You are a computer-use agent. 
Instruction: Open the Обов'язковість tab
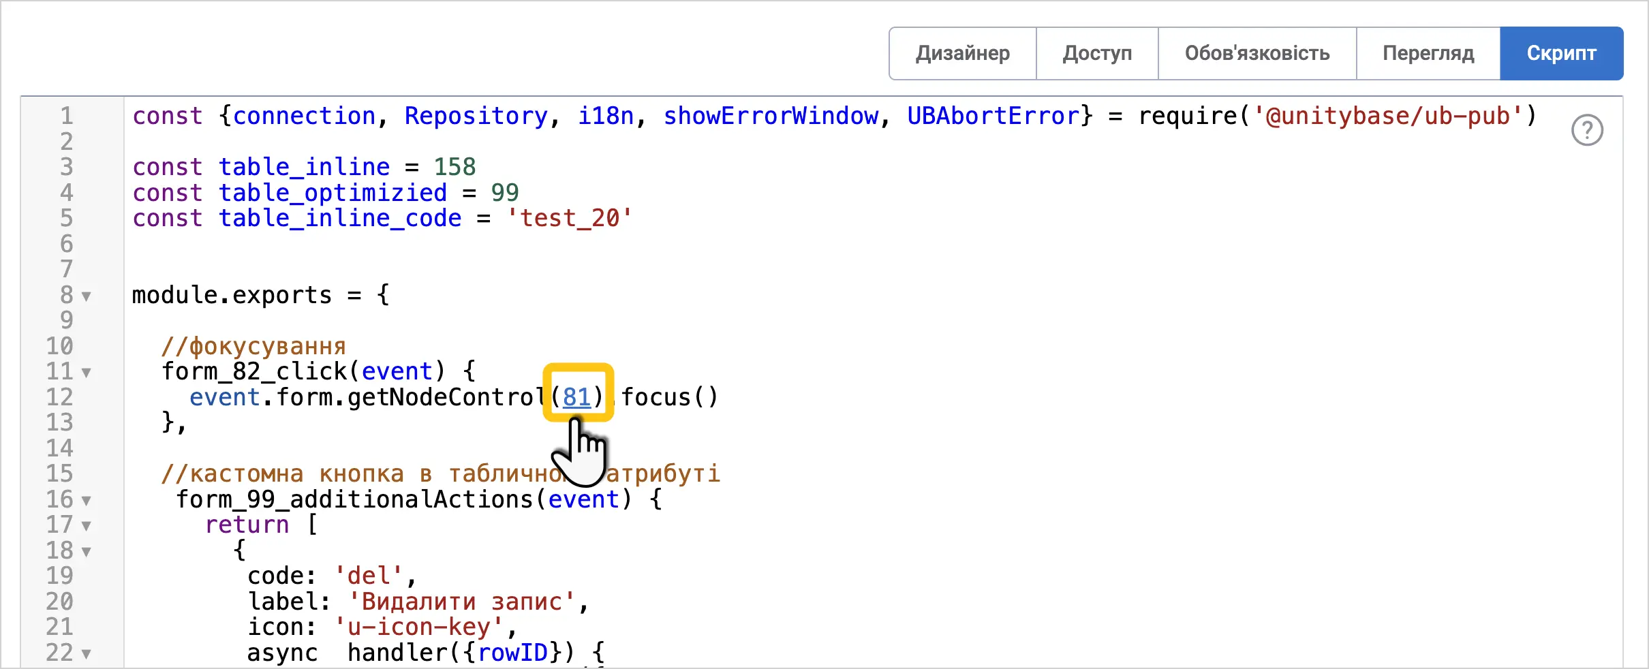pos(1257,53)
